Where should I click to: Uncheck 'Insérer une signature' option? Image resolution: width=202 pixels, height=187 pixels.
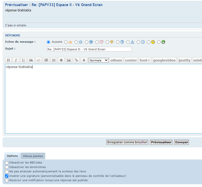(7, 176)
